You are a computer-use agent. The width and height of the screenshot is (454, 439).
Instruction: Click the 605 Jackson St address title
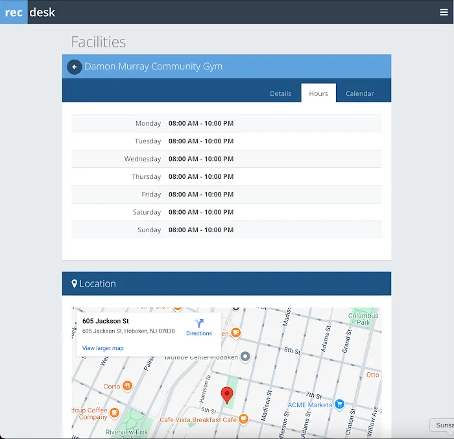(106, 321)
